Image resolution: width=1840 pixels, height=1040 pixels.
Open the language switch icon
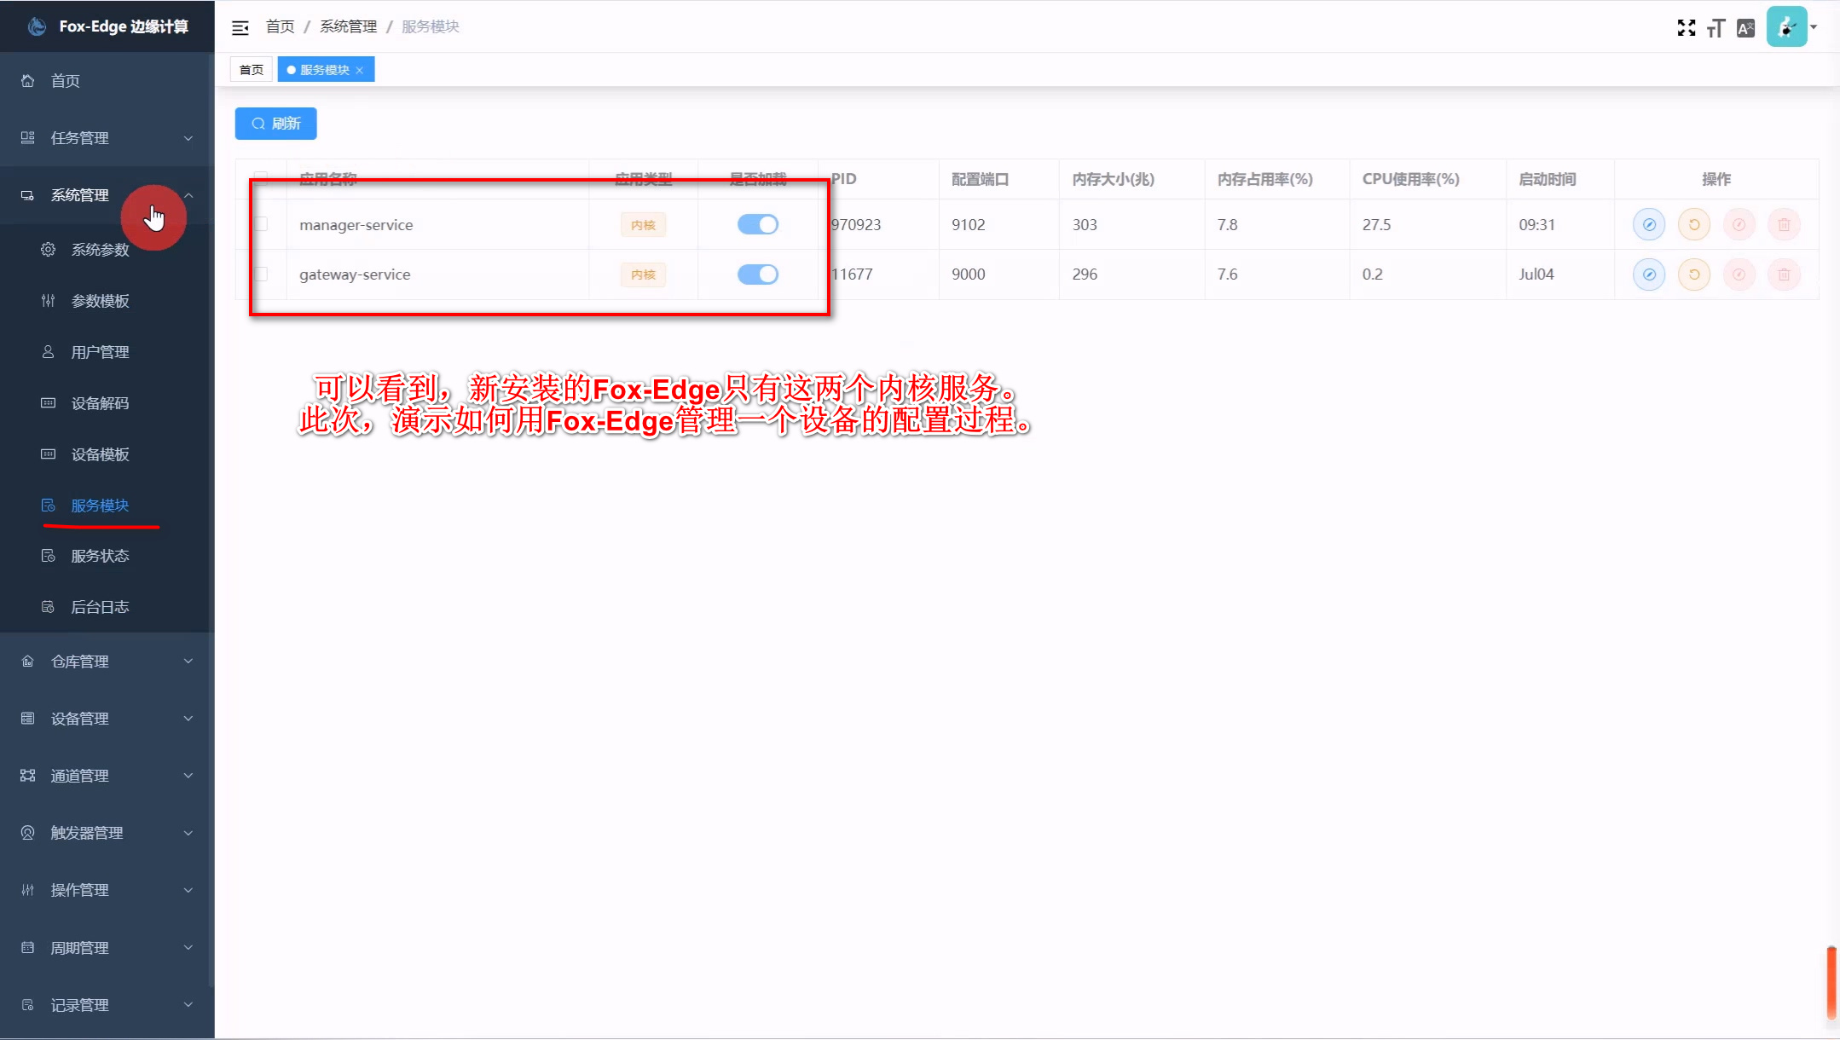pos(1745,28)
